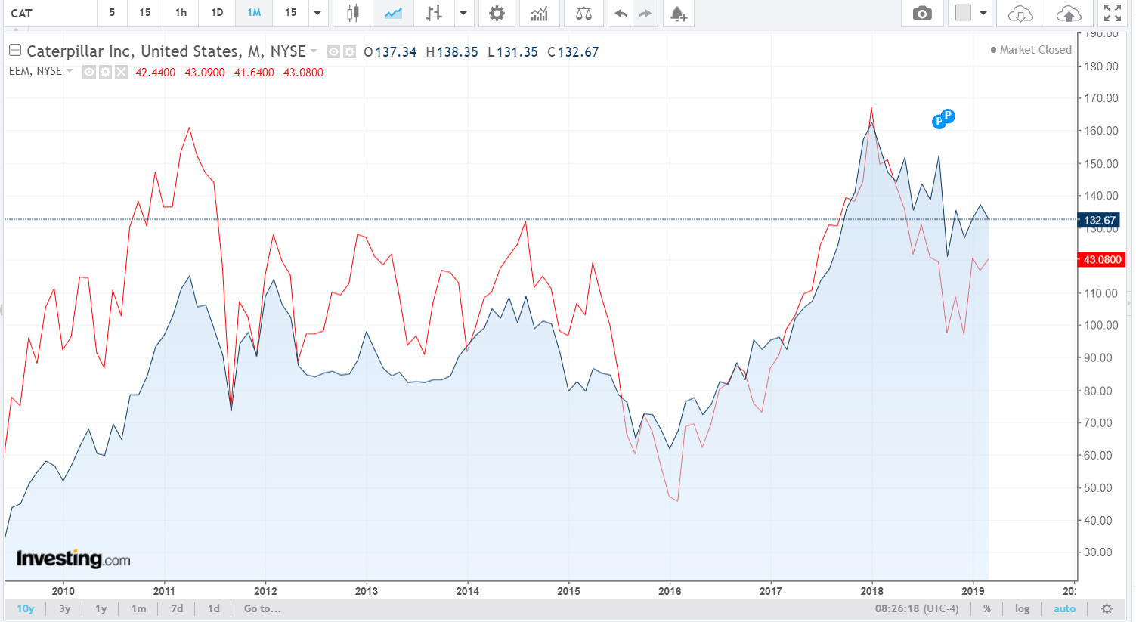Redo the chart action
This screenshot has height=622, width=1136.
645,13
